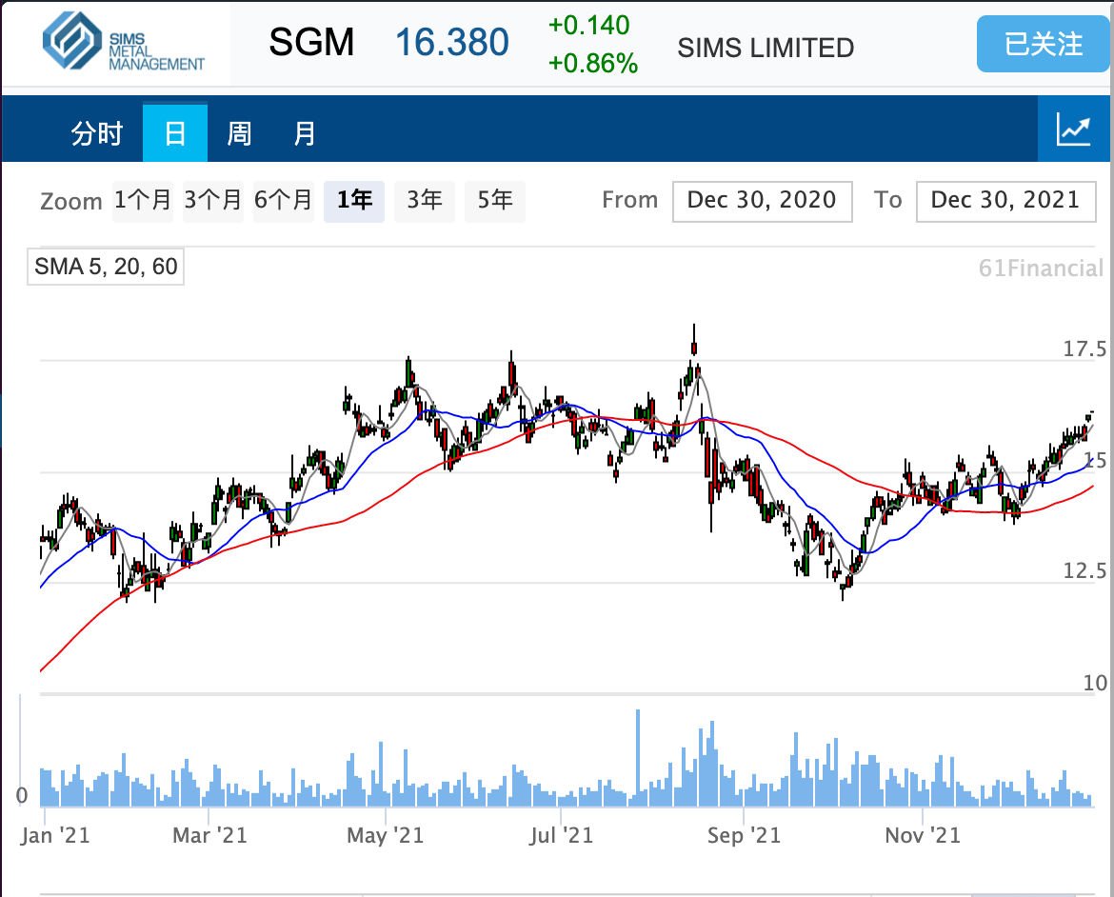Choose the 5年 zoom range

click(494, 201)
